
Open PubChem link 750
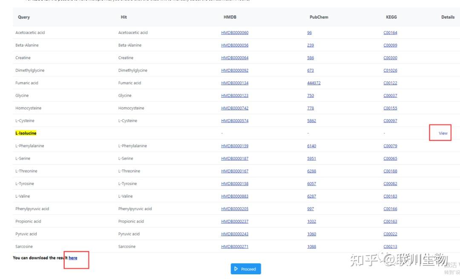tap(310, 96)
